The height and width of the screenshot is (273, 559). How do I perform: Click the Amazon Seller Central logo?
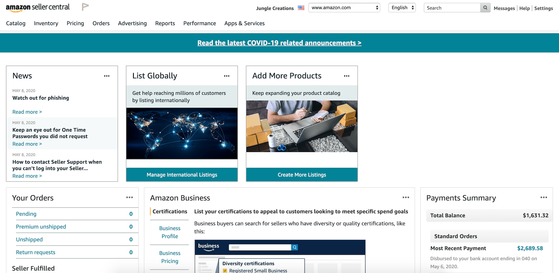[x=38, y=8]
